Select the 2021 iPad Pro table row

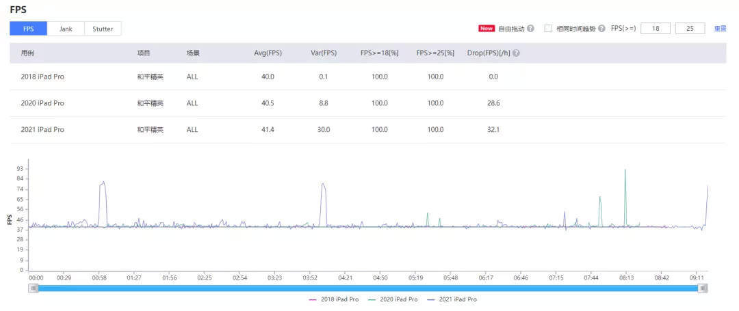368,129
